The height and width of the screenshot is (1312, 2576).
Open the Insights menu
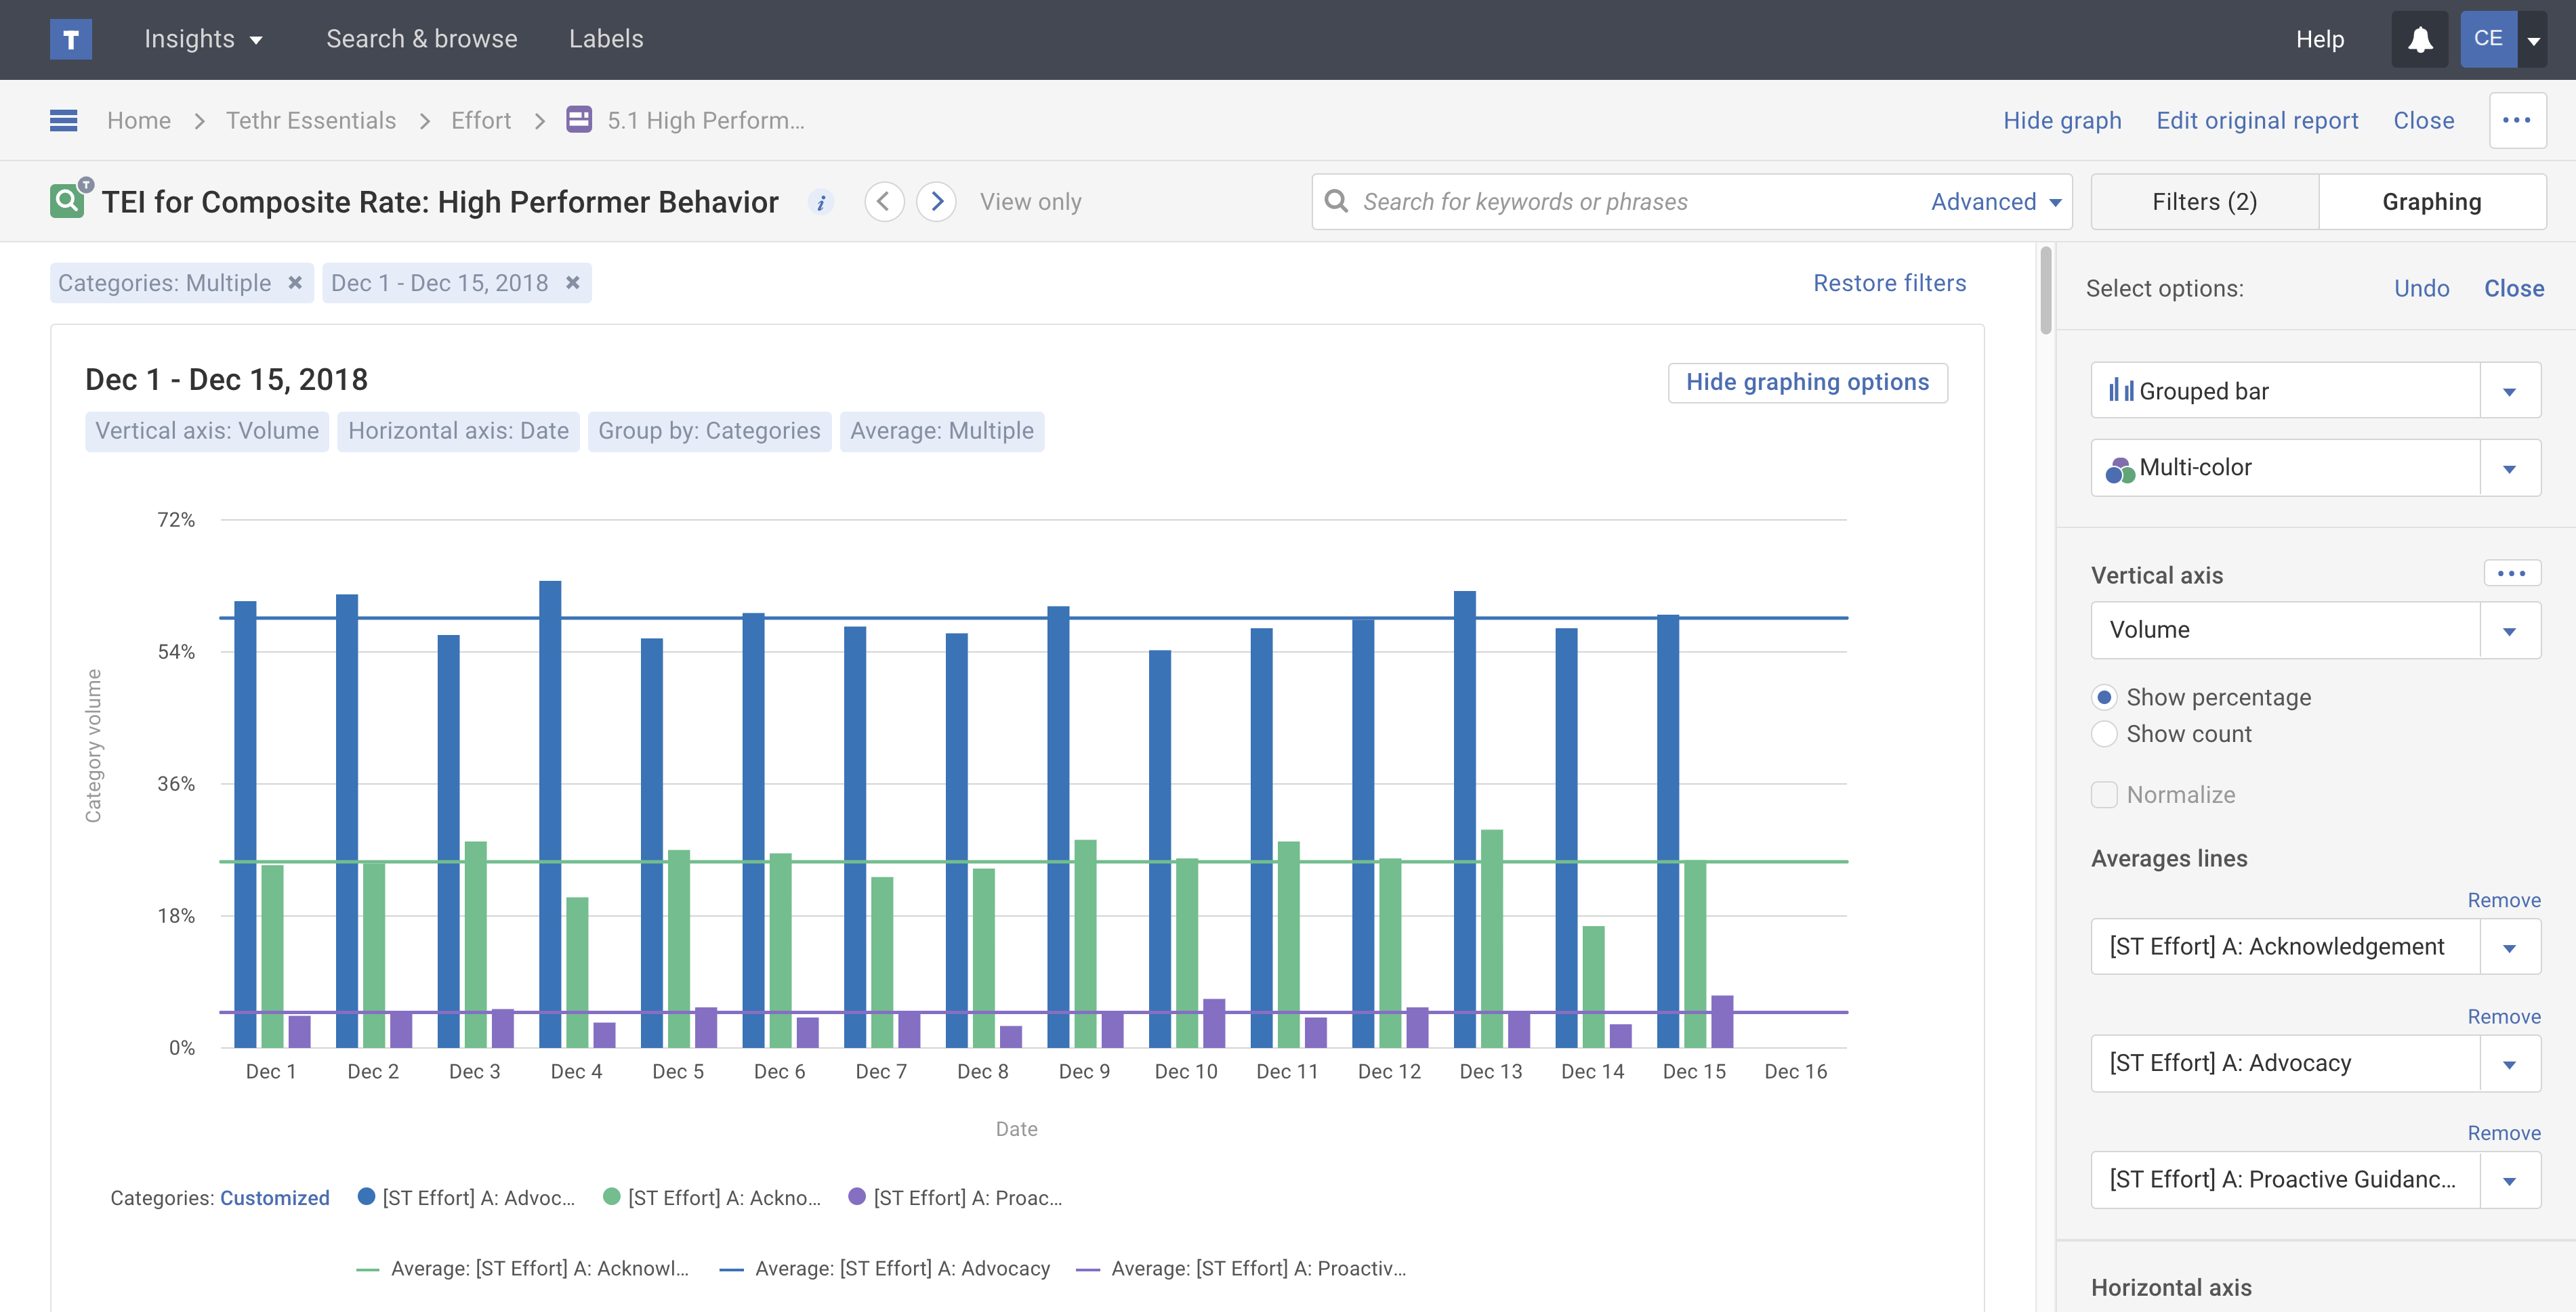click(203, 39)
